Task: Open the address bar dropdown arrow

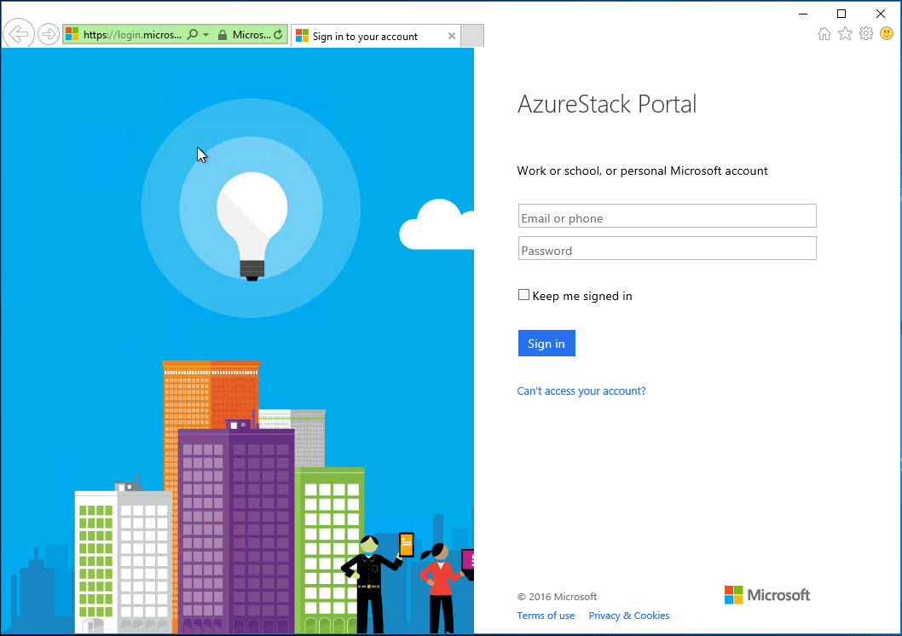Action: tap(206, 34)
